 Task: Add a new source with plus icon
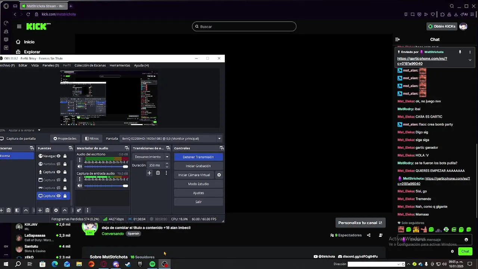(x=40, y=210)
